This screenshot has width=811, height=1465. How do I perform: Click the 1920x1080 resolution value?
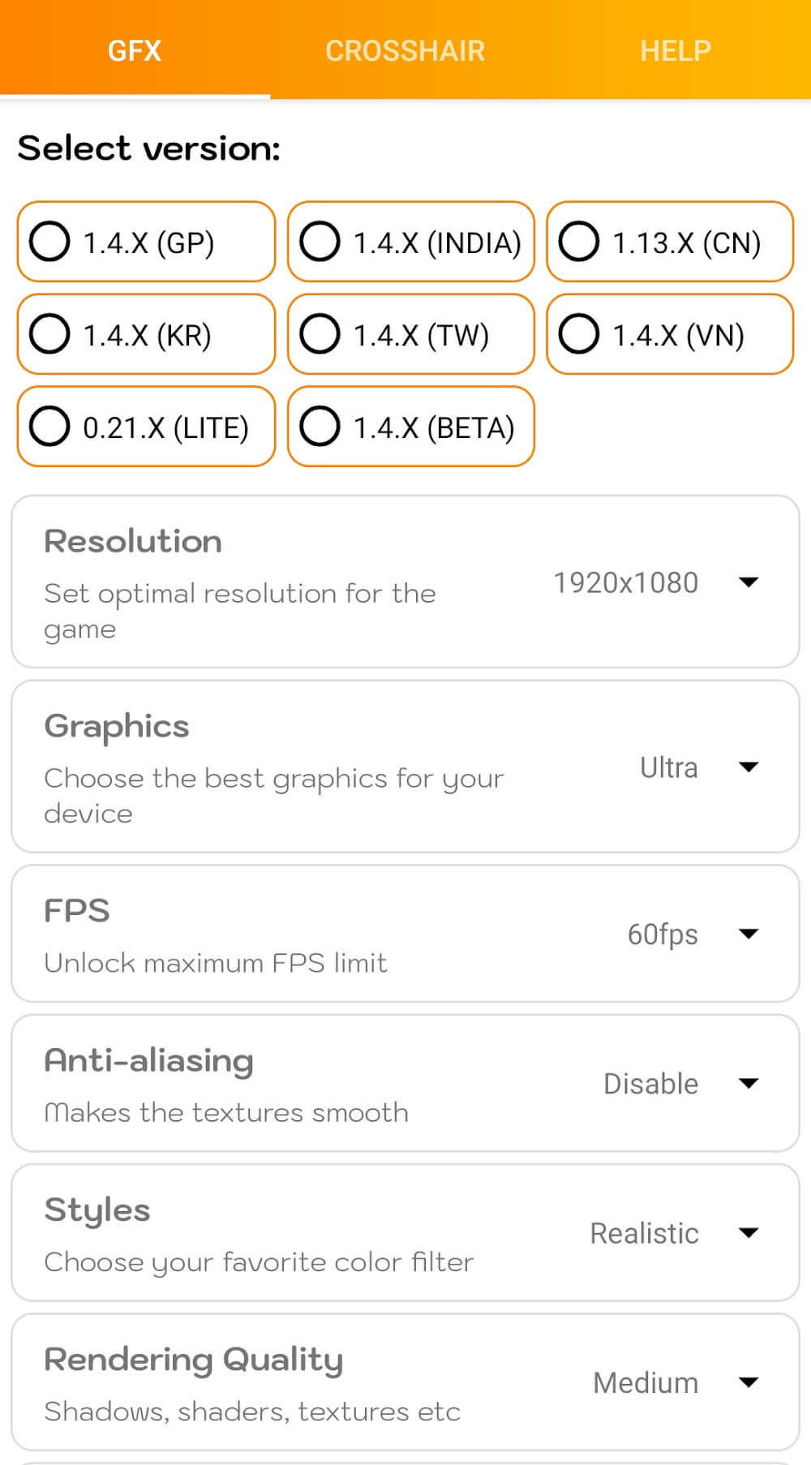(x=625, y=582)
